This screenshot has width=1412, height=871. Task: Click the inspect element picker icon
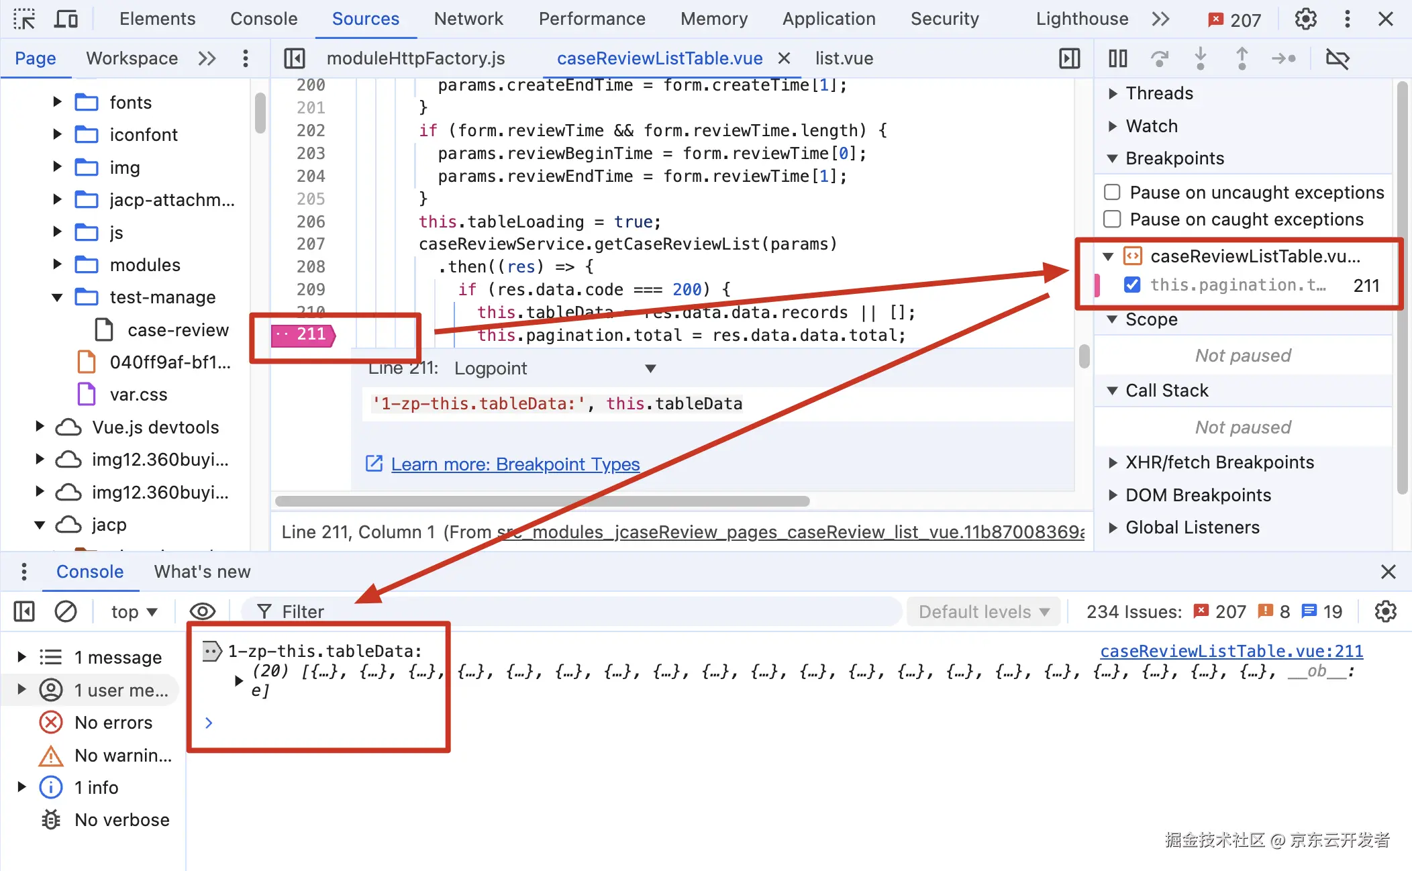coord(24,19)
